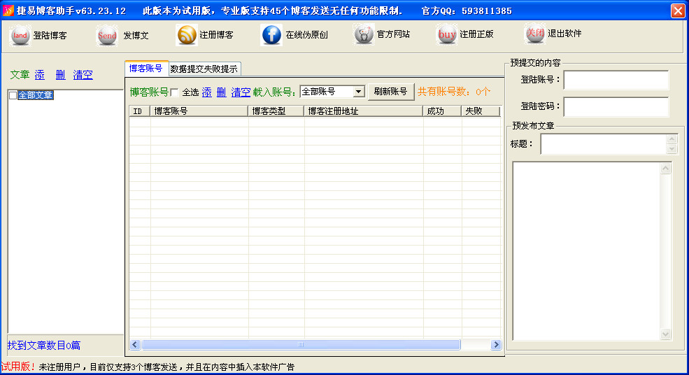Open the 官方网站 mascot icon
Image resolution: width=689 pixels, height=375 pixels.
point(364,34)
